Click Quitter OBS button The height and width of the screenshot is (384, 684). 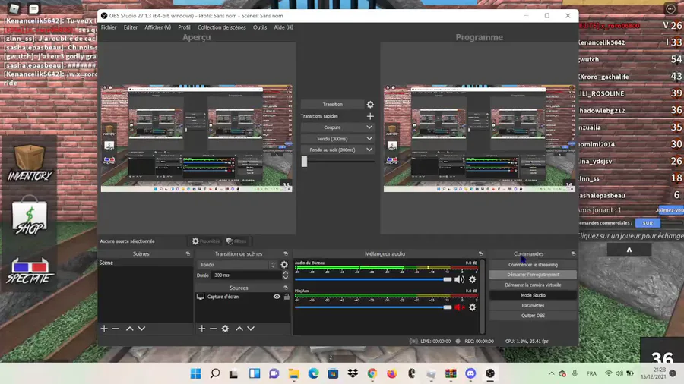click(x=533, y=316)
